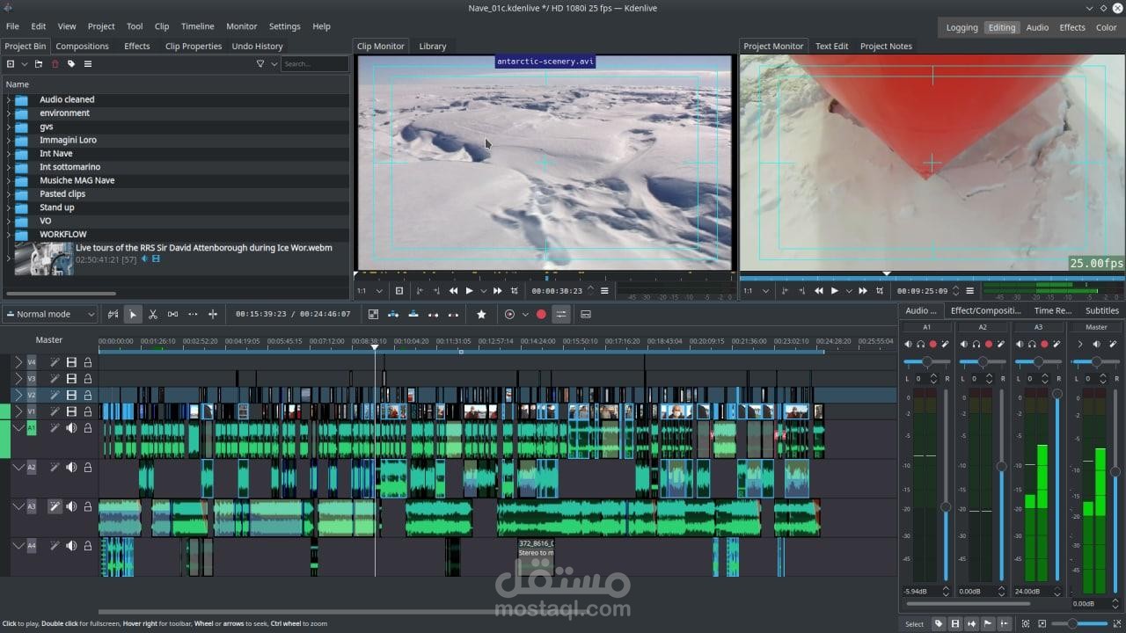1126x633 pixels.
Task: Click the red record button in timeline toolbar
Action: (541, 314)
